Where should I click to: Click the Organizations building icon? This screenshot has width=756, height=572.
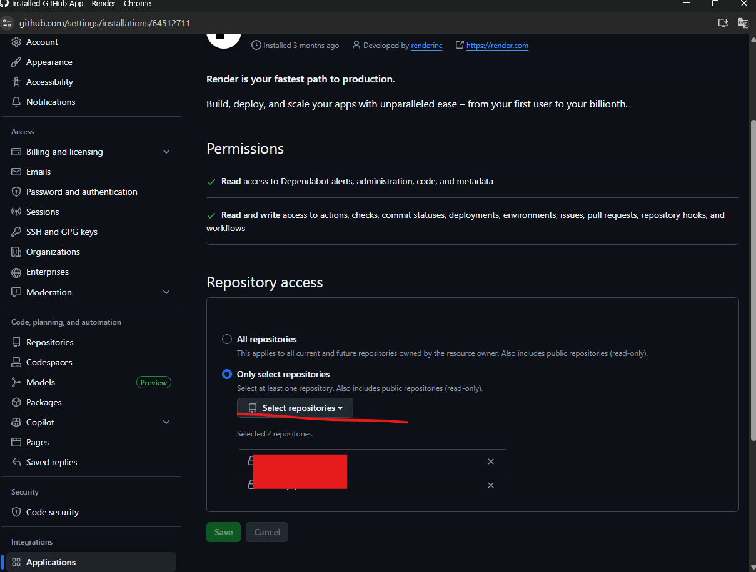pos(16,252)
